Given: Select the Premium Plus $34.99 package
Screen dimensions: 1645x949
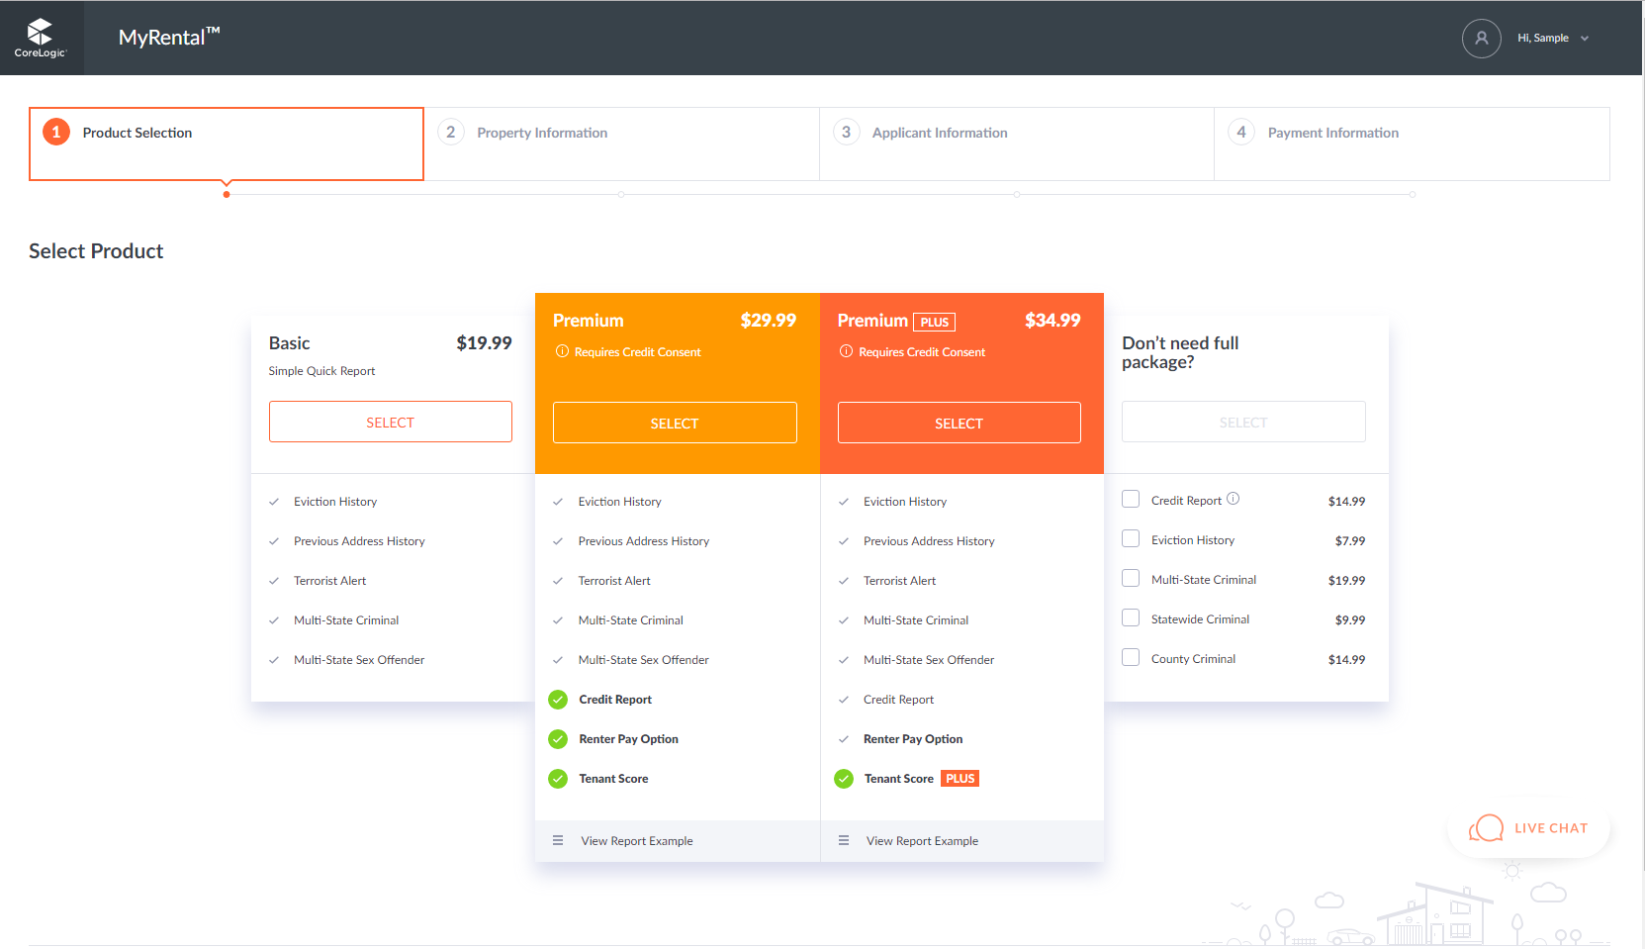Looking at the screenshot, I should coord(959,423).
